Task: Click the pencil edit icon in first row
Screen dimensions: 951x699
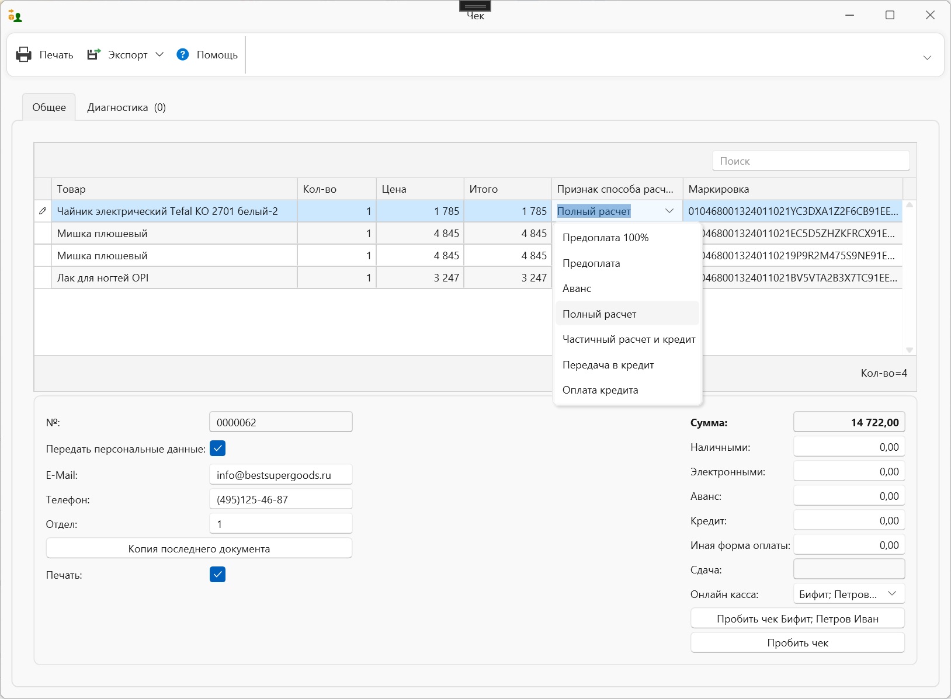Action: coord(43,211)
